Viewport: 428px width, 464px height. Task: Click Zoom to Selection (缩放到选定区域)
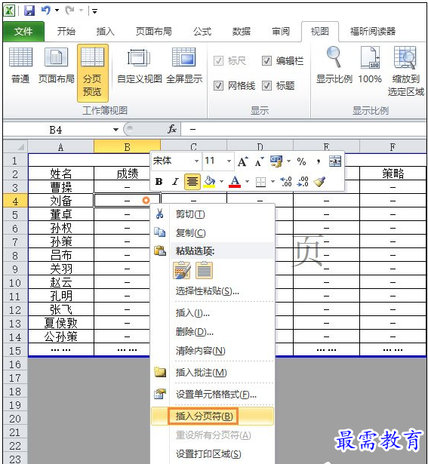405,72
